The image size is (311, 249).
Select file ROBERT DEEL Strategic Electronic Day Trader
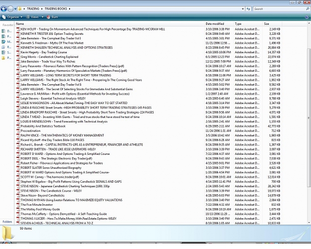[56, 159]
